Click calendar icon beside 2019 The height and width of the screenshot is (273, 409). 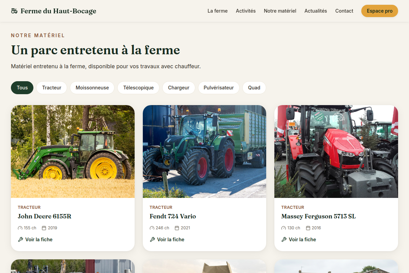[44, 228]
